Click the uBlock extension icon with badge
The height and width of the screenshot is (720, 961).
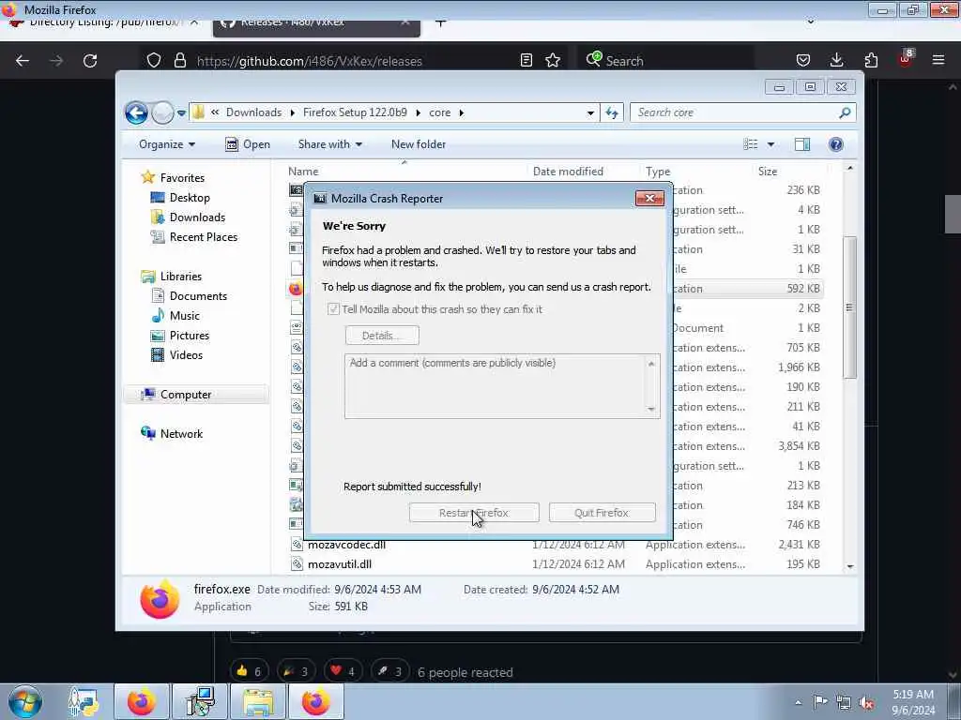(x=906, y=59)
